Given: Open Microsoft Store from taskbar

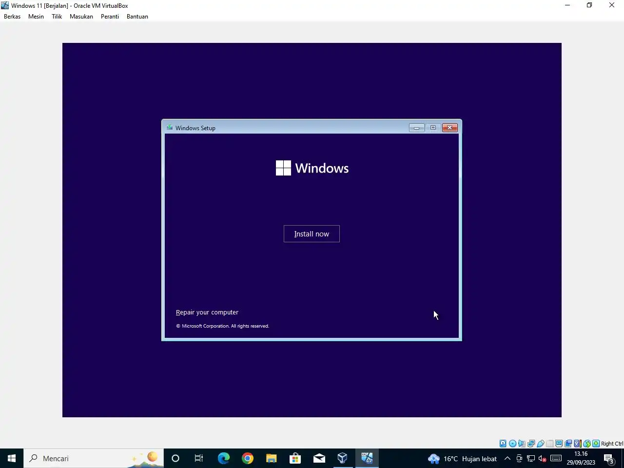Looking at the screenshot, I should tap(295, 458).
